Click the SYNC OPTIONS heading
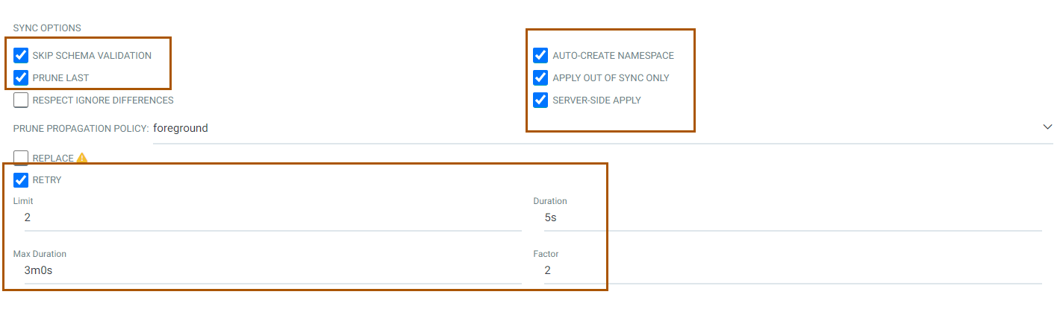Screen dimensions: 1063x312 (47, 28)
